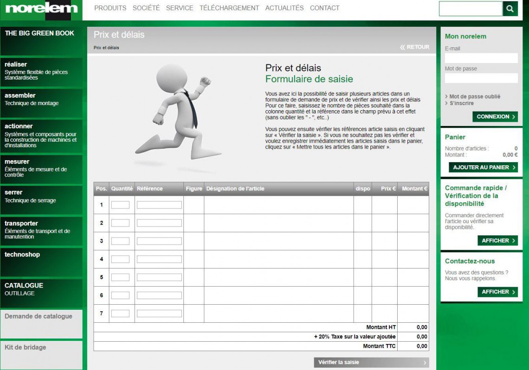
Task: Open THE BIG GREEN BOOK sidebar item
Action: (39, 33)
